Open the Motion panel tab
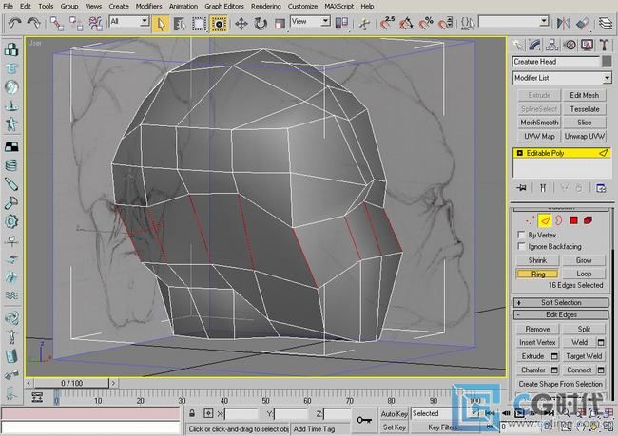Screen dimensions: 618x436 tap(570, 46)
